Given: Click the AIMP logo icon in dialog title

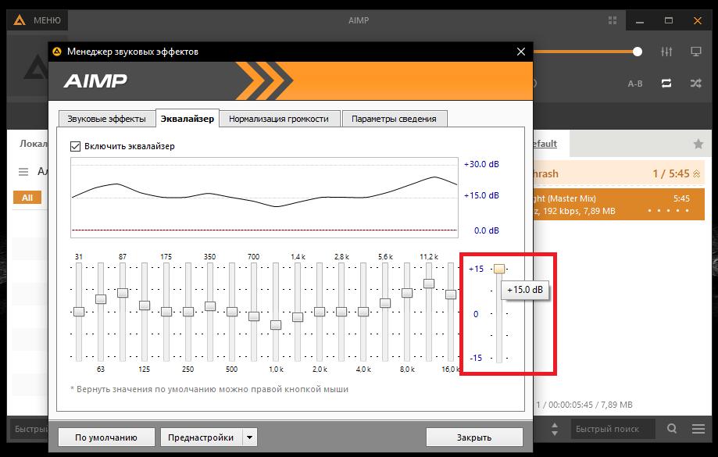Looking at the screenshot, I should click(57, 52).
